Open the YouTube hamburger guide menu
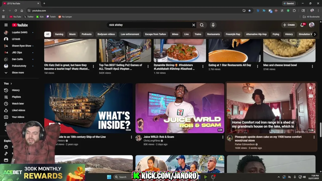322x181 pixels. 6,25
